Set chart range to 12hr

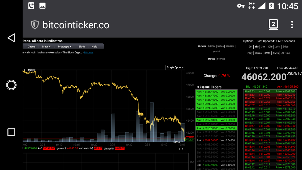click(270, 47)
